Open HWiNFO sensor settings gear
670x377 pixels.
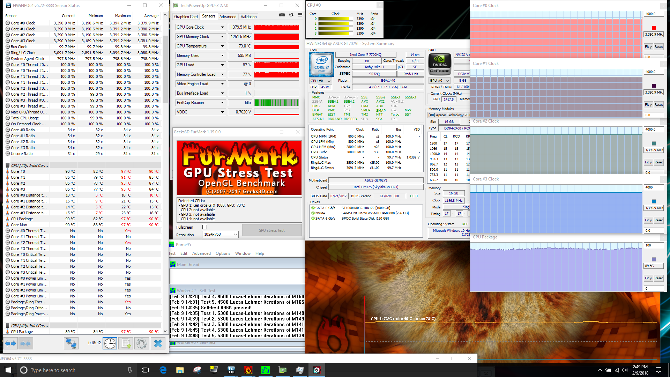pos(142,343)
